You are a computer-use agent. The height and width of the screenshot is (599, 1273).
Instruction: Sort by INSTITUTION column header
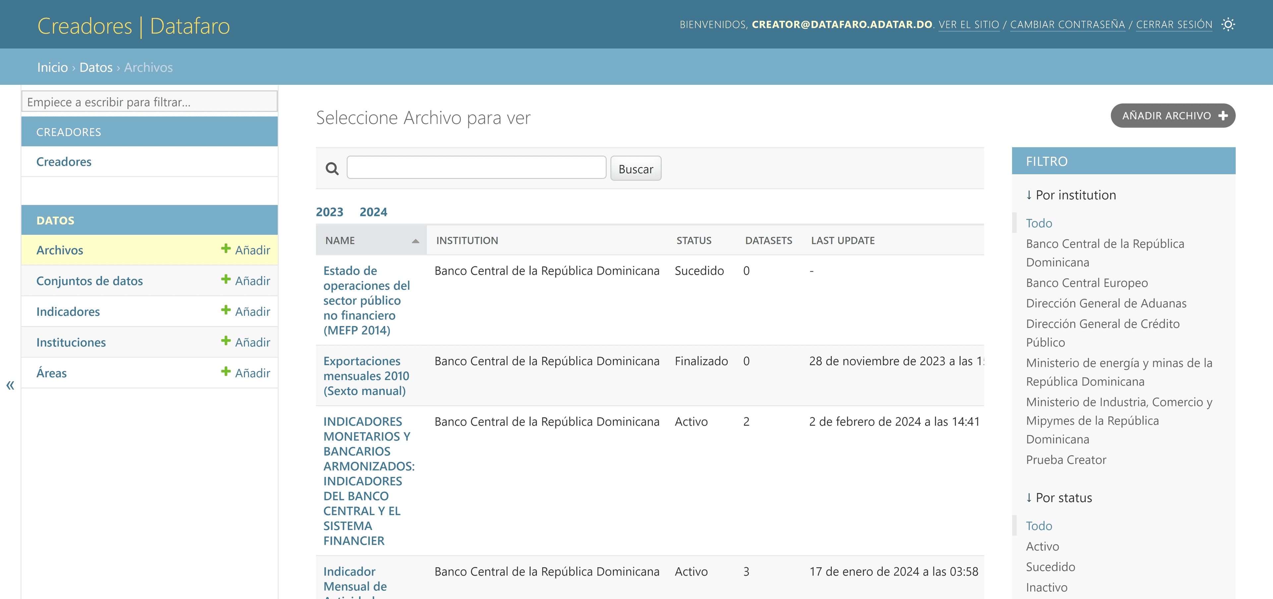(x=467, y=241)
